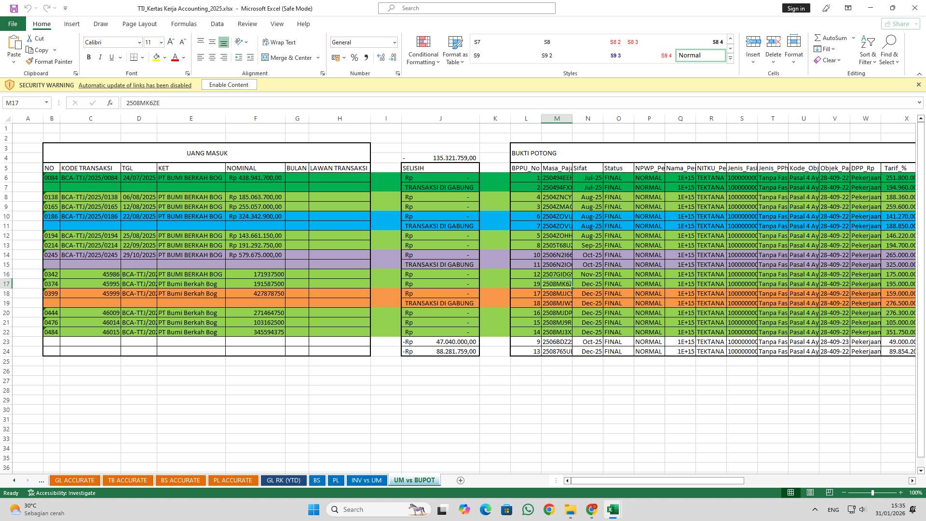Toggle Italic formatting

click(x=100, y=57)
